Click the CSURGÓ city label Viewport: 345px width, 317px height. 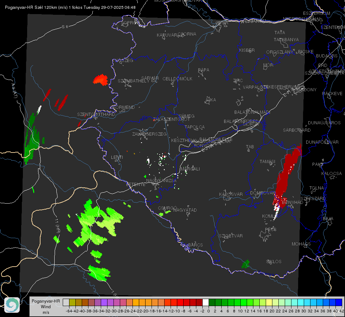(x=167, y=208)
